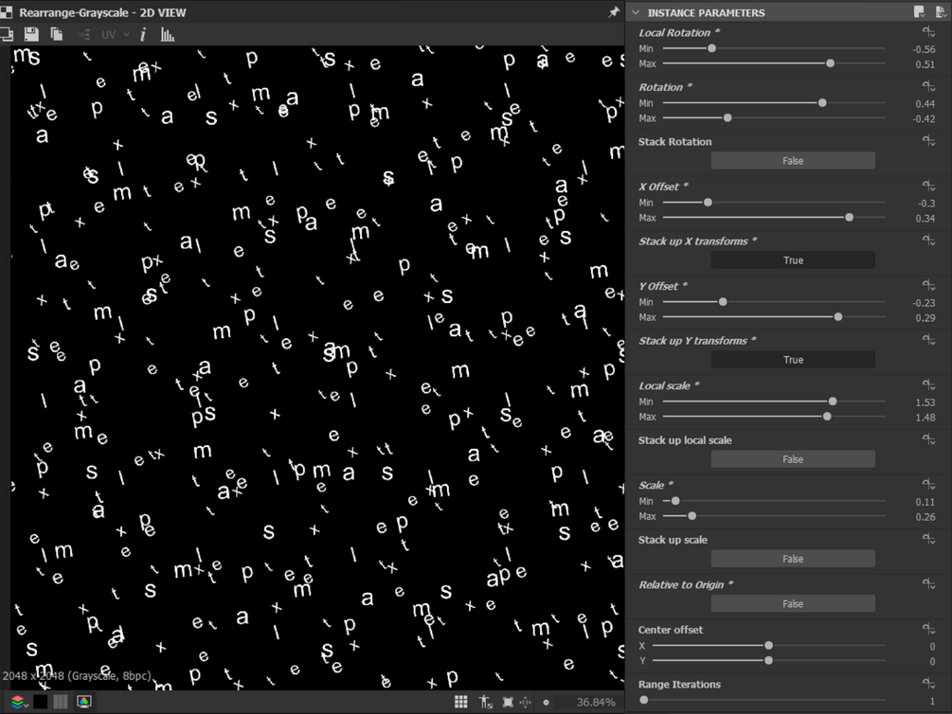952x714 pixels.
Task: Toggle the histogram display icon
Action: tap(168, 35)
